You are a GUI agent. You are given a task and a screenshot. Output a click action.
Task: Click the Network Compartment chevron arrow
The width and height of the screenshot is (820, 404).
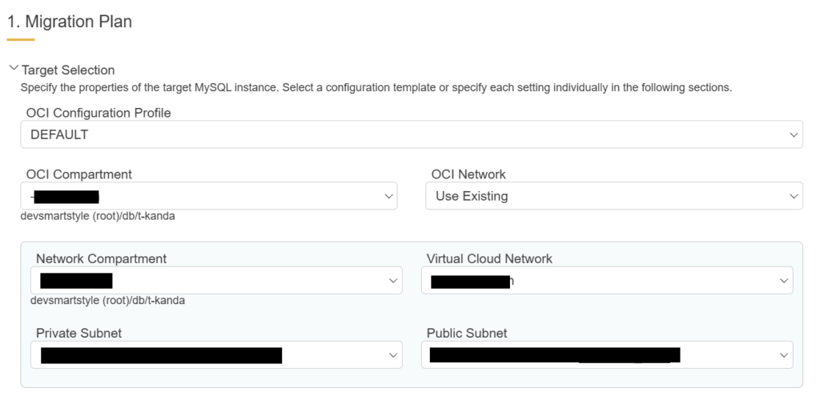(x=393, y=281)
